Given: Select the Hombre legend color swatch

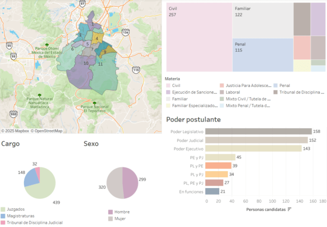Looking at the screenshot, I should pos(111,212).
